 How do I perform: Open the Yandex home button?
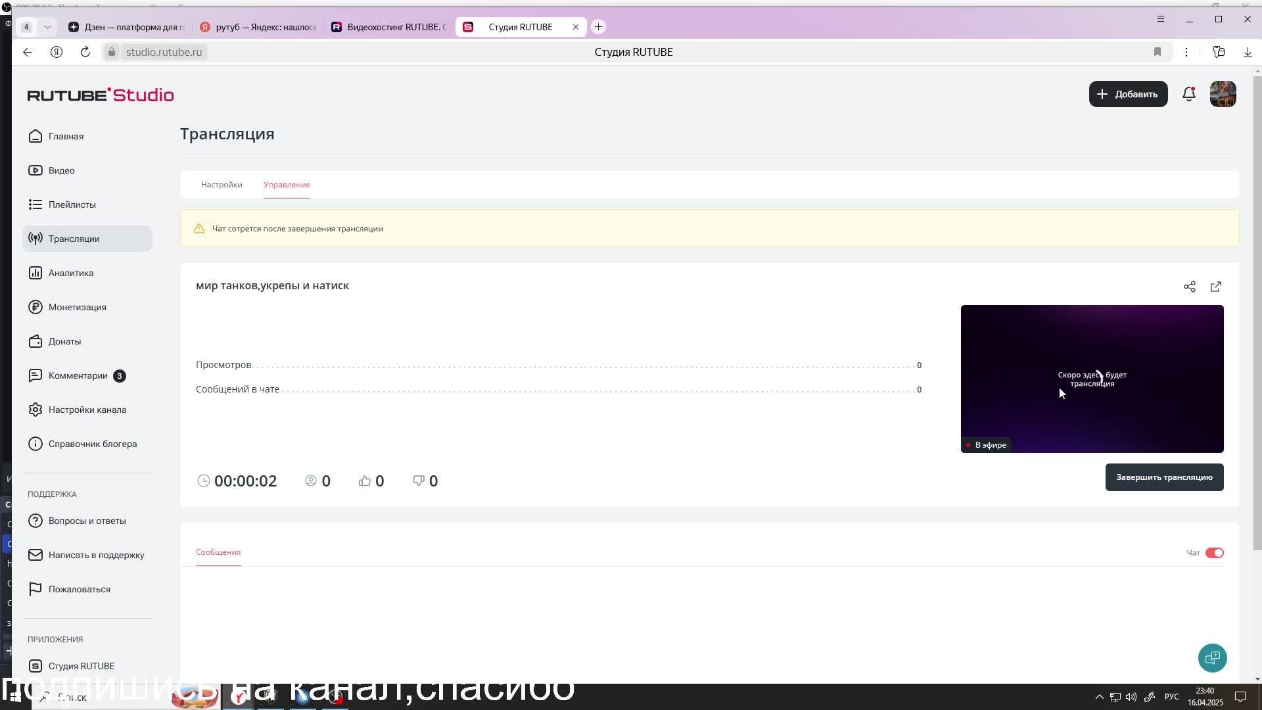57,52
